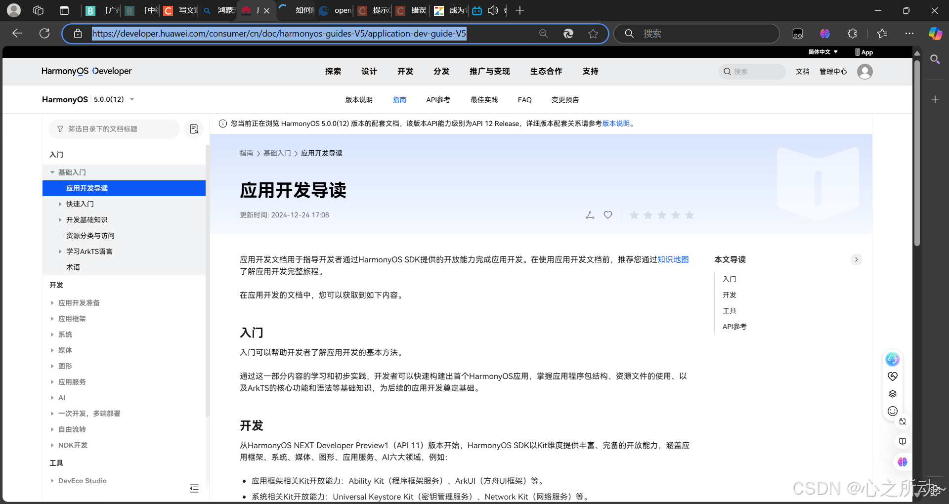949x504 pixels.
Task: Click the page vertical scrollbar
Action: tap(917, 153)
